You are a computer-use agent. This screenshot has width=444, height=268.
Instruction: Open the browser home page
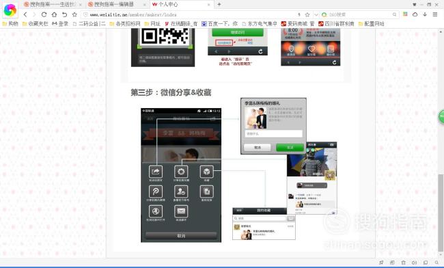(54, 14)
